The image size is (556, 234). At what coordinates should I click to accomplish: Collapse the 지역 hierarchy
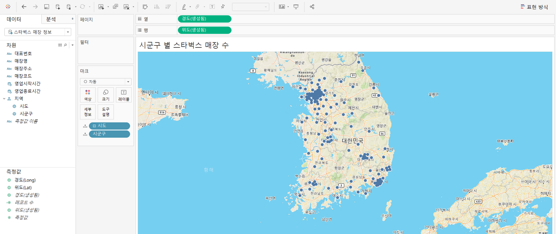pos(3,99)
